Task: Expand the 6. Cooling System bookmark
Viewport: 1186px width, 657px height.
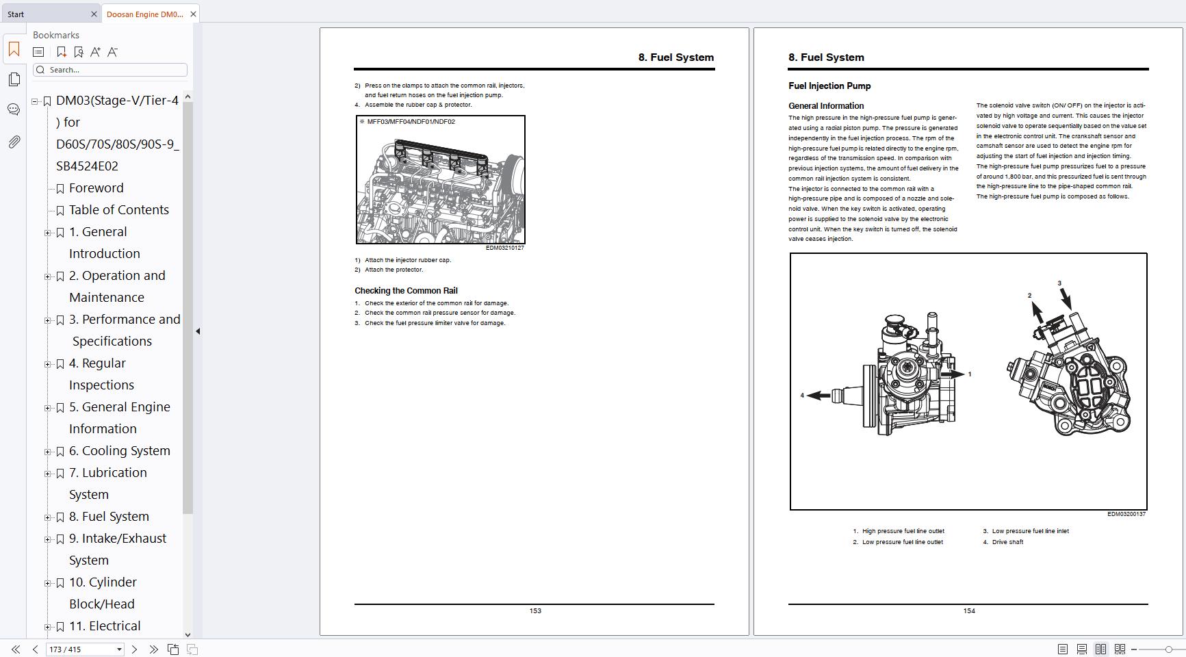Action: pyautogui.click(x=48, y=452)
